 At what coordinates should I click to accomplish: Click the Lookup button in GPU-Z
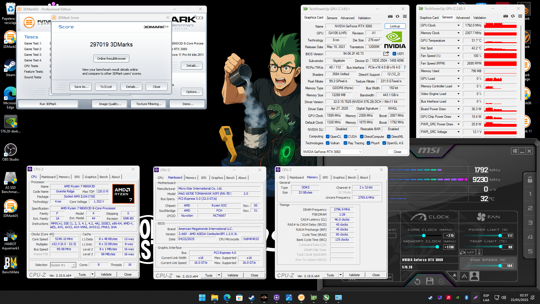[395, 26]
